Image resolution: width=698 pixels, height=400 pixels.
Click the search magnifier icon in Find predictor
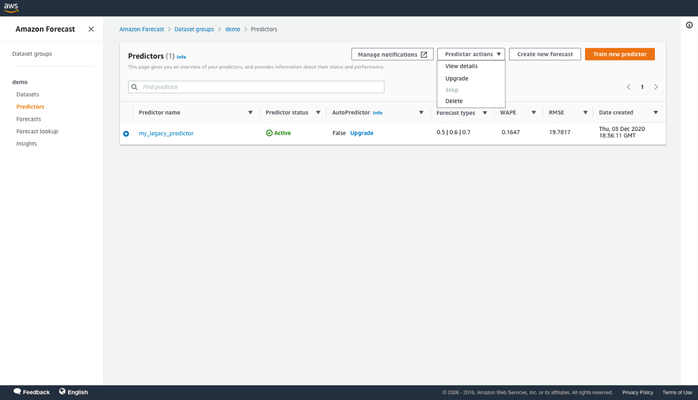pos(135,87)
